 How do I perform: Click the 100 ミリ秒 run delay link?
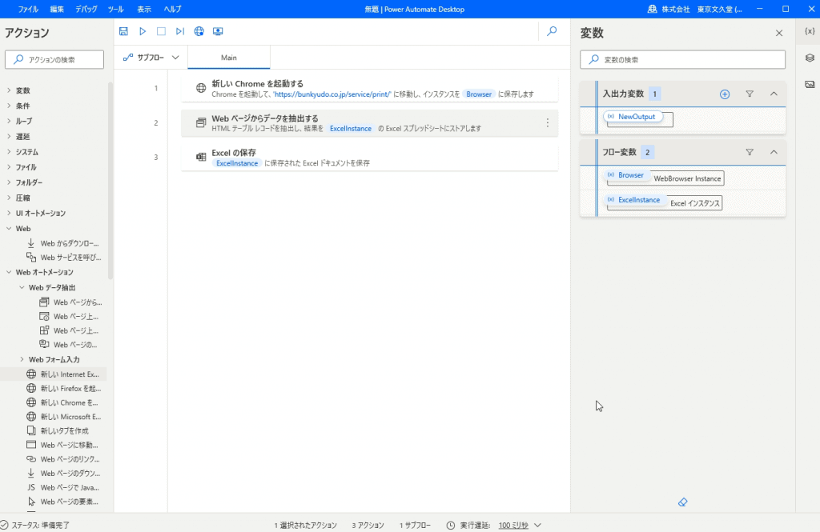pyautogui.click(x=513, y=525)
